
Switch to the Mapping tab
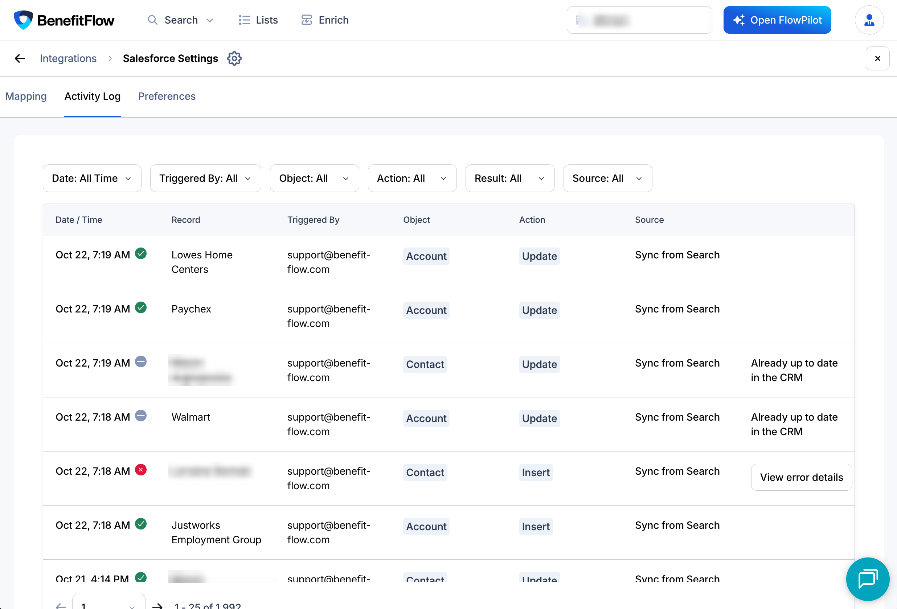[x=26, y=96]
